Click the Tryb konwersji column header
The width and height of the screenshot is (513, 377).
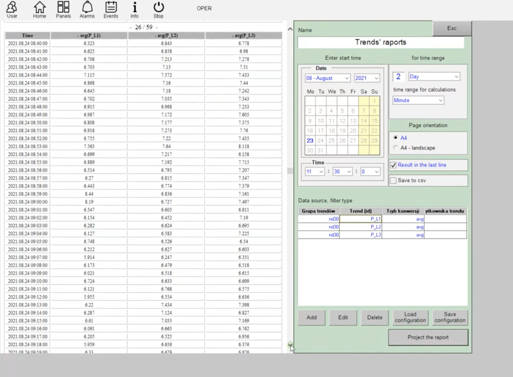[403, 211]
